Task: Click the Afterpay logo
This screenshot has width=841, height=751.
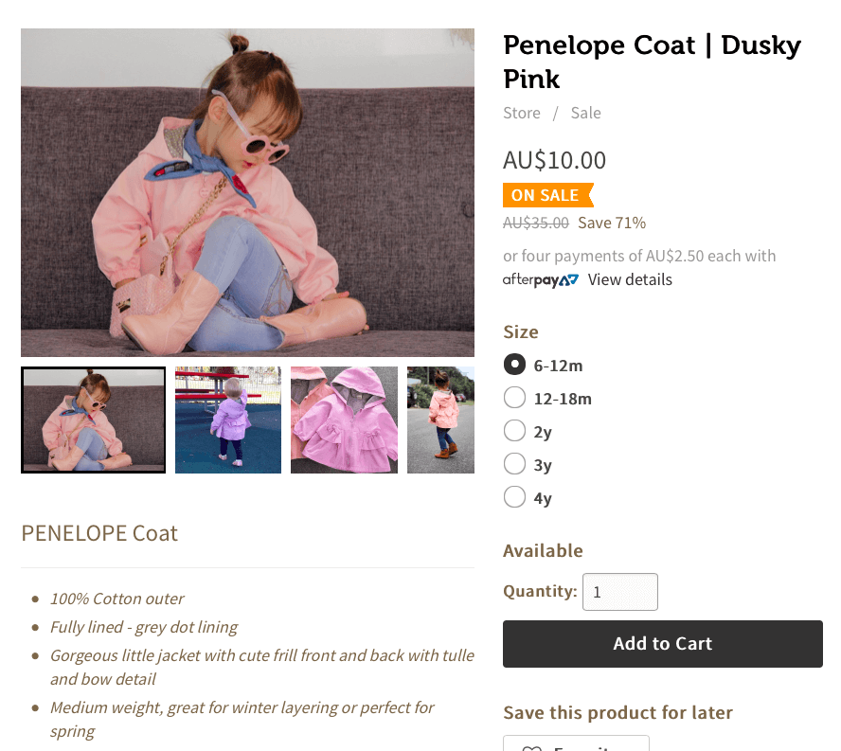Action: point(540,280)
